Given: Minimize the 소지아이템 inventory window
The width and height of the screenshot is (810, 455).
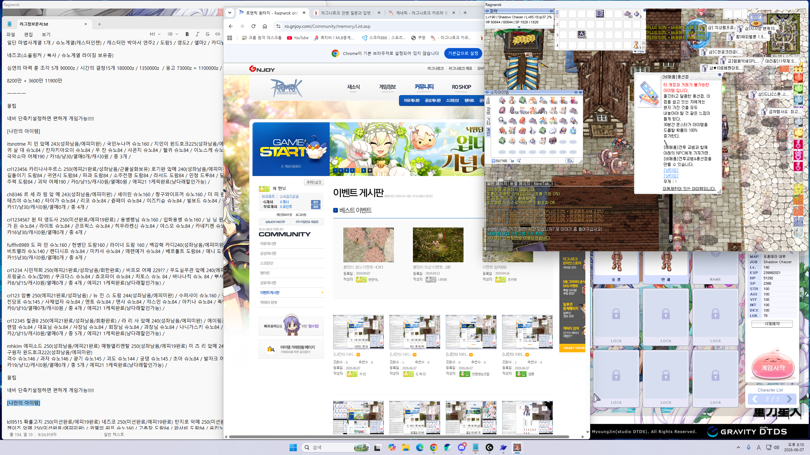Looking at the screenshot, I should pyautogui.click(x=576, y=92).
